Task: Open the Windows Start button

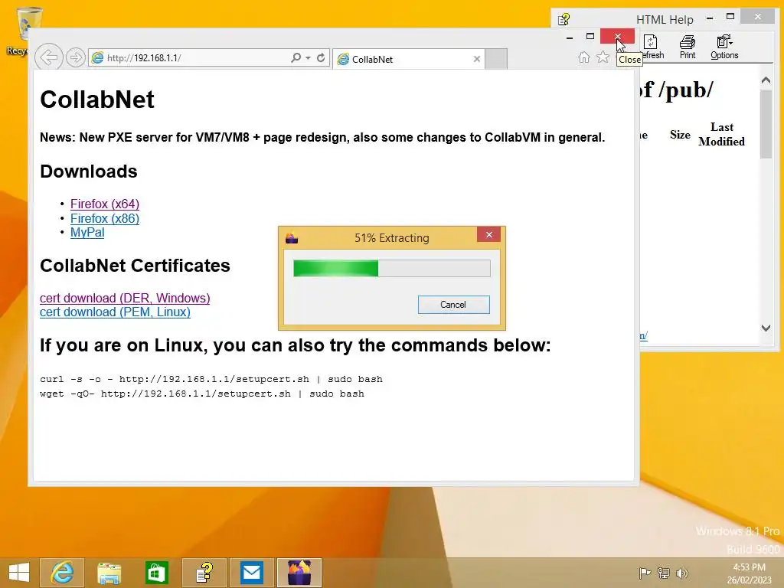Action: coord(19,573)
